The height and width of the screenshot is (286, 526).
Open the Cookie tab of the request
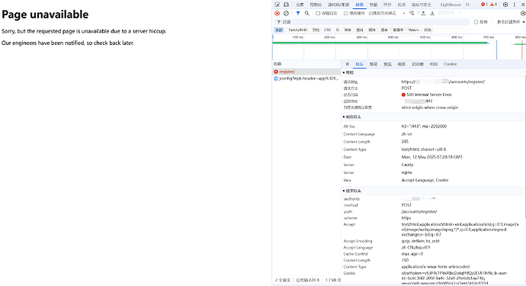tap(451, 64)
